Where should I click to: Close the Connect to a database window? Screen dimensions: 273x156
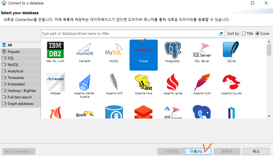click(x=266, y=3)
